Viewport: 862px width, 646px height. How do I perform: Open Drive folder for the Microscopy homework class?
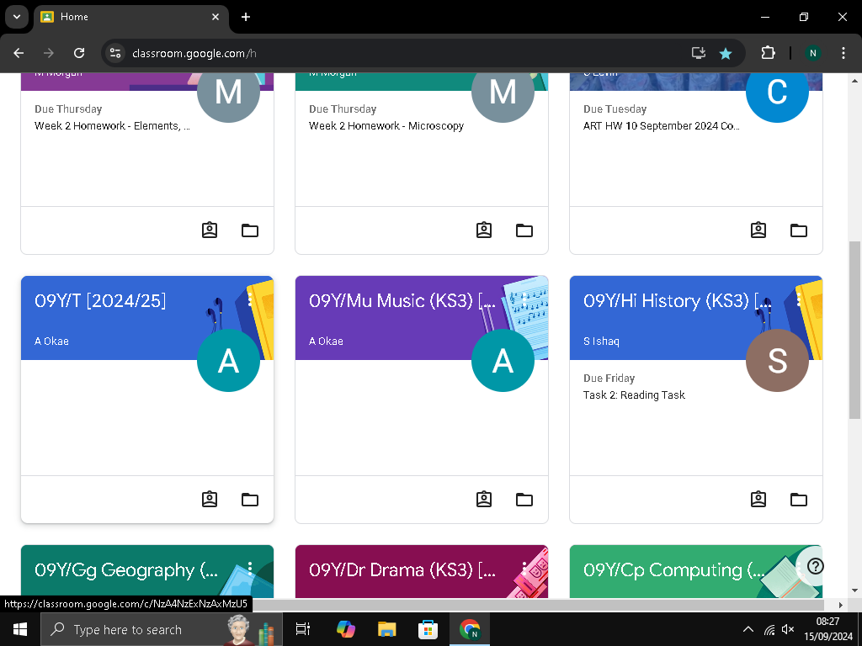coord(524,230)
